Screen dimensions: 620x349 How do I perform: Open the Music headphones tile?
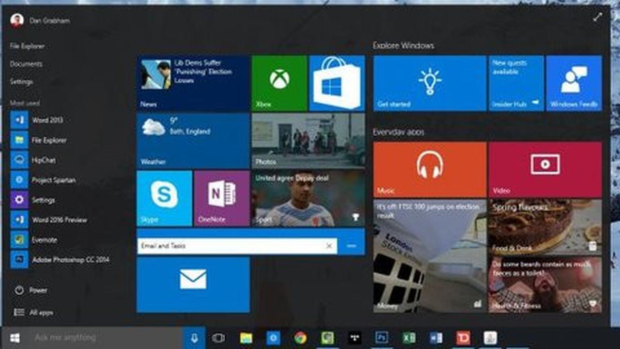pyautogui.click(x=430, y=169)
